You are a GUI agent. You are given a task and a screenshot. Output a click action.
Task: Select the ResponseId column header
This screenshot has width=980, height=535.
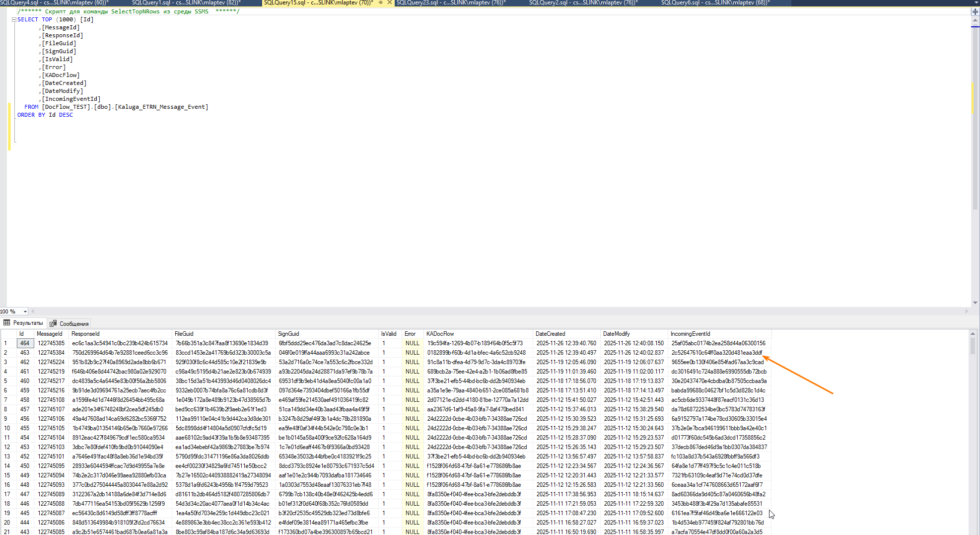pyautogui.click(x=120, y=334)
